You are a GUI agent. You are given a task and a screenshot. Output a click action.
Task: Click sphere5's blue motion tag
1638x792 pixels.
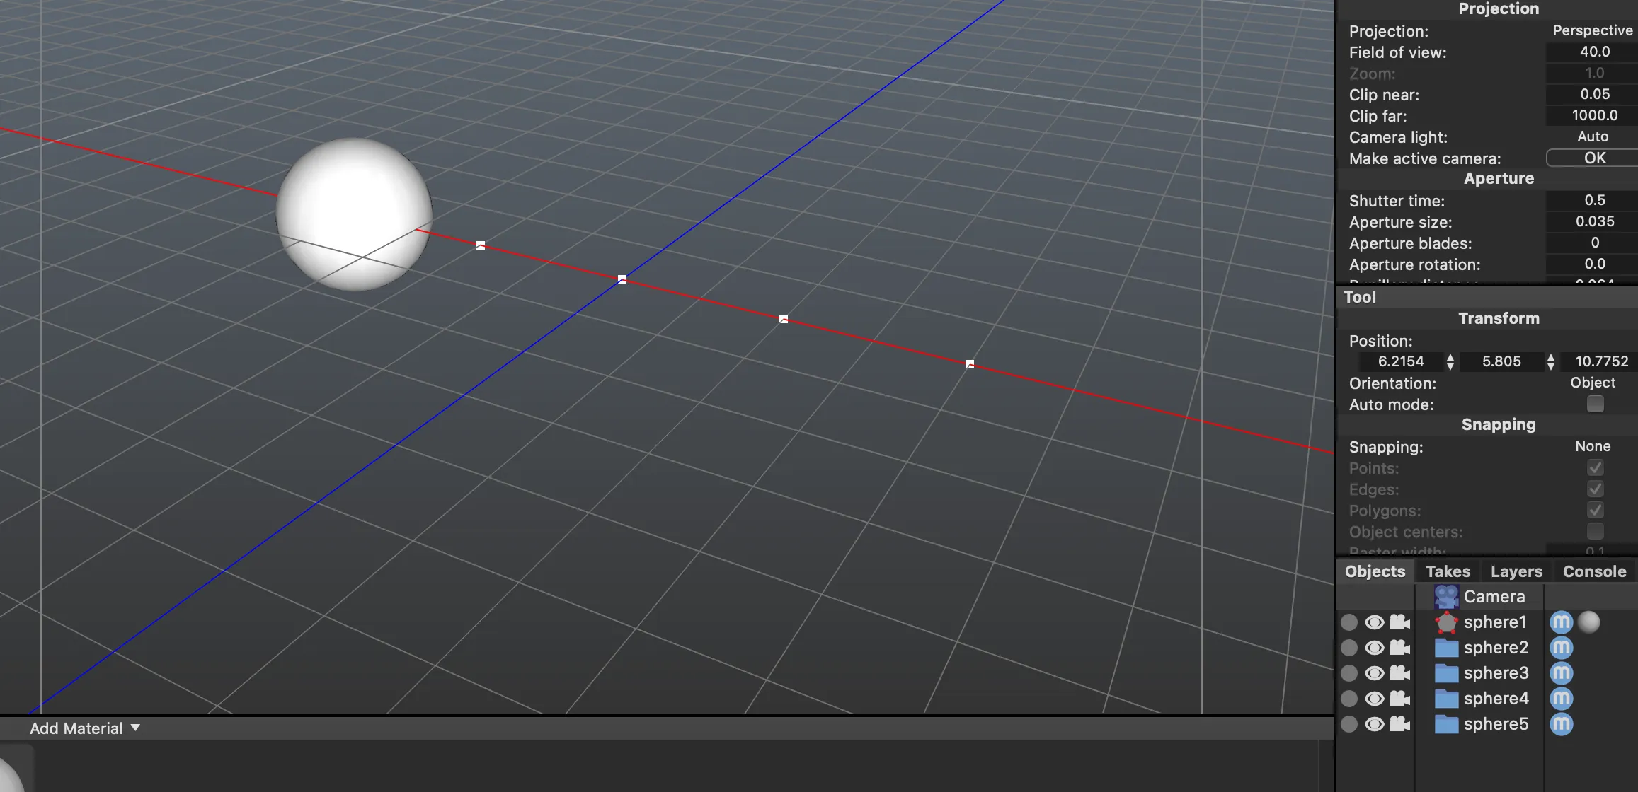point(1561,724)
